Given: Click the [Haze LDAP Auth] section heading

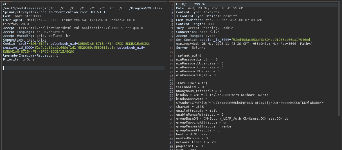Looking at the screenshot, I should click(192, 83).
